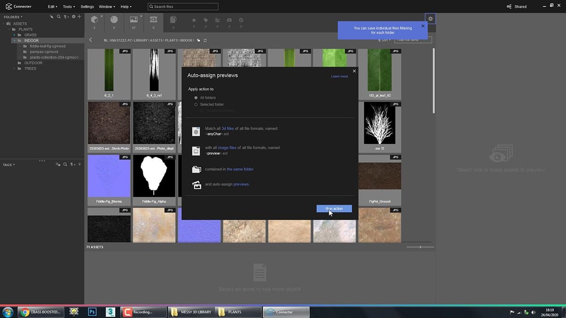Click the folders settings gear icon
This screenshot has height=318, width=566.
pos(73,17)
